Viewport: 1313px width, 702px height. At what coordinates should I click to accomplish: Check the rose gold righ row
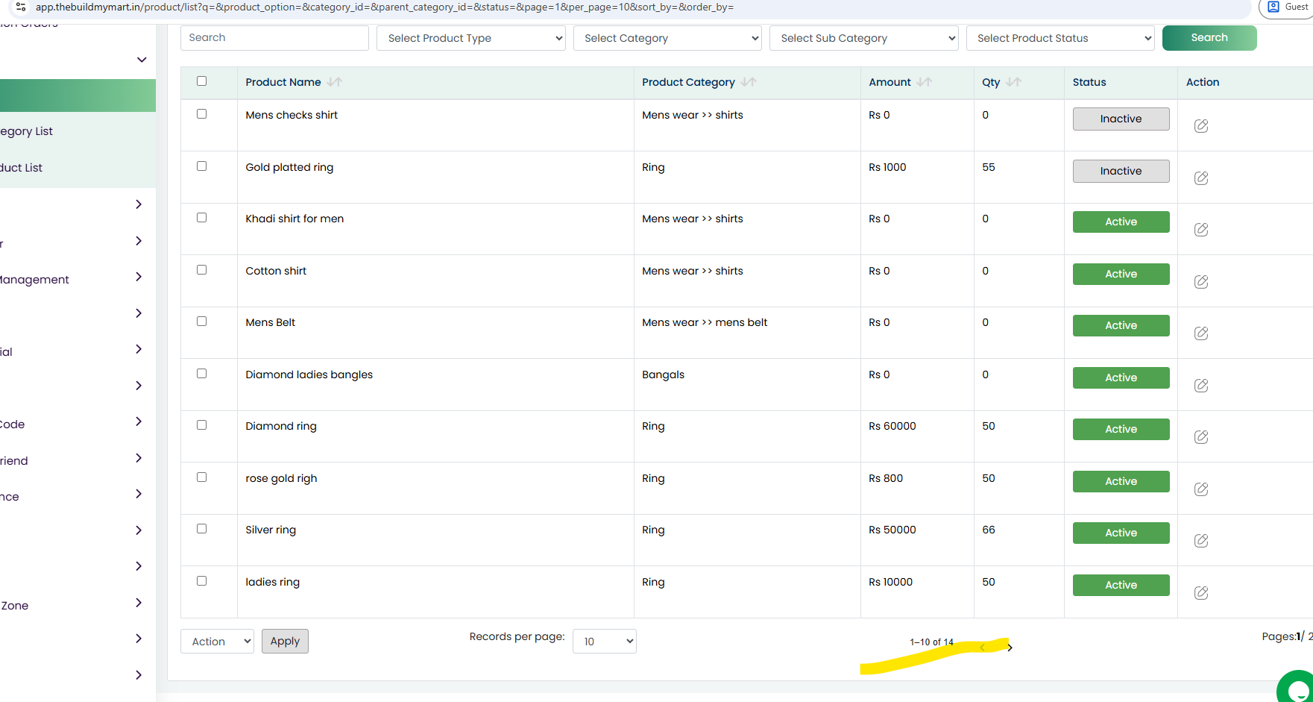[201, 477]
